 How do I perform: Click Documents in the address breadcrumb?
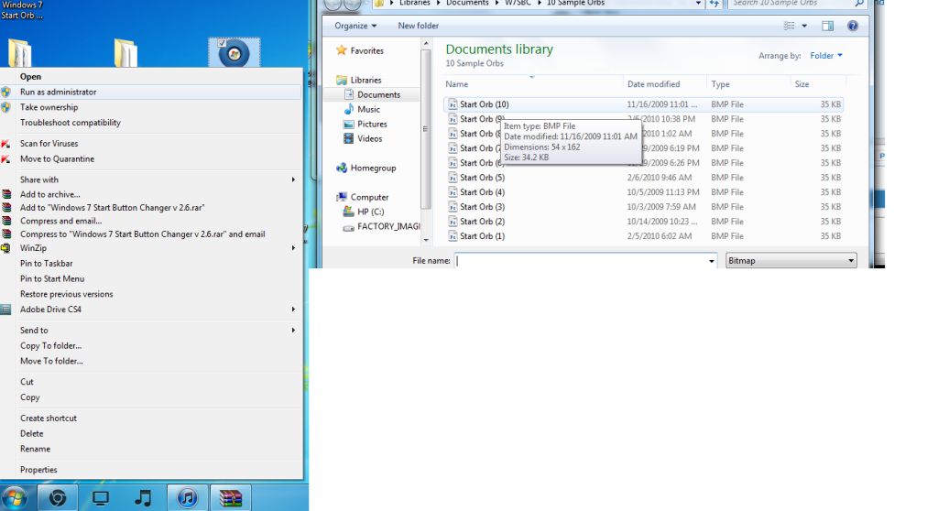tap(467, 3)
